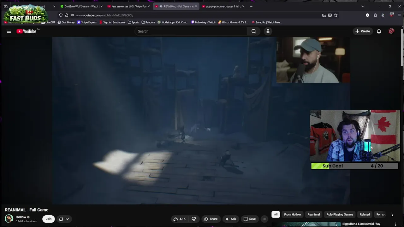
Task: Mute the REANIMAL tab audio icon
Action: pos(161,6)
